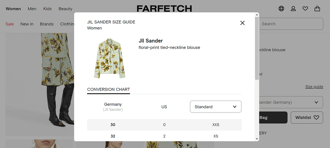Click into the Search field

290,24
